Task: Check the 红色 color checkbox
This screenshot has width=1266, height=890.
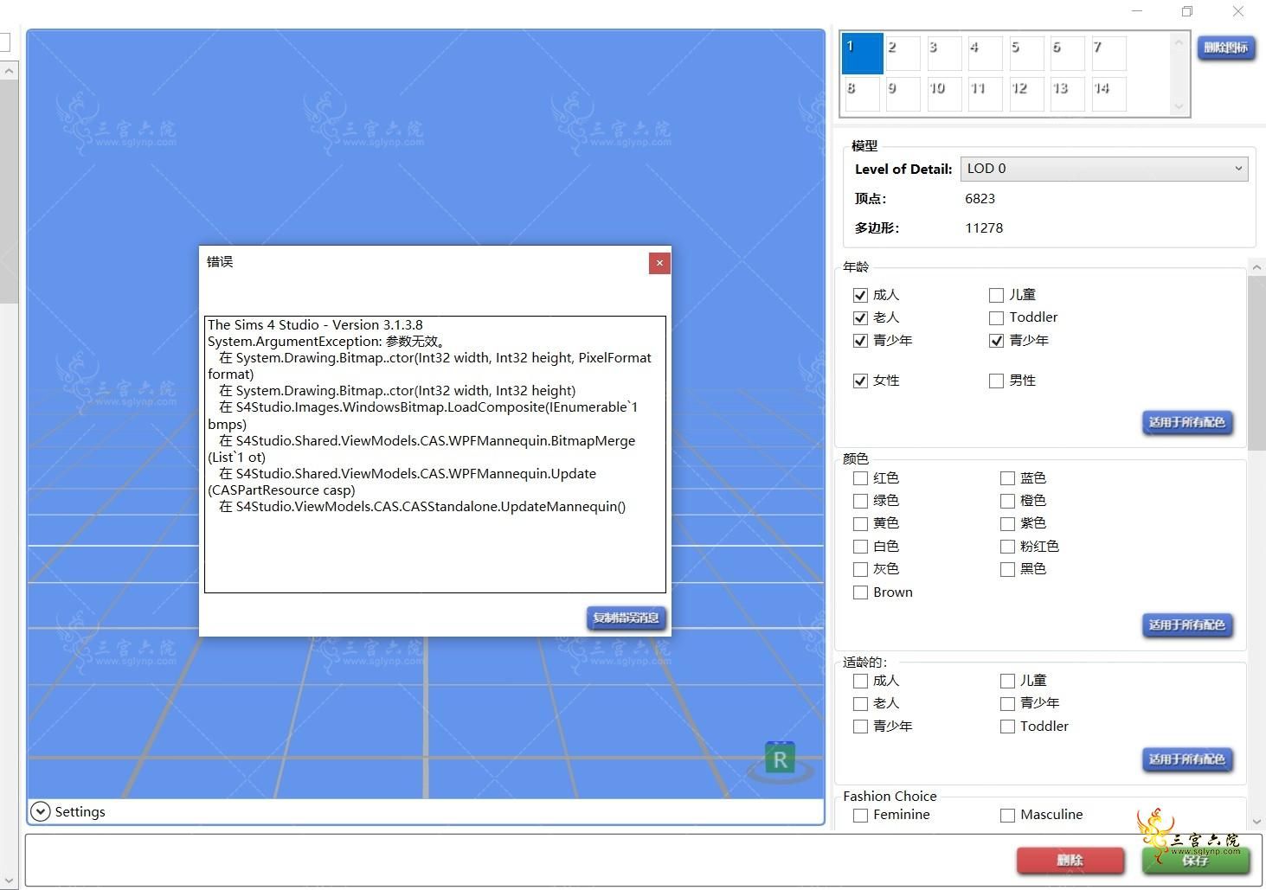Action: click(x=860, y=477)
